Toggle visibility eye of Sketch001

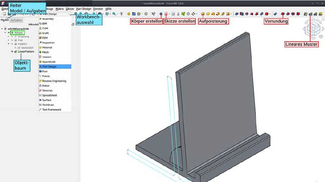click(15, 48)
